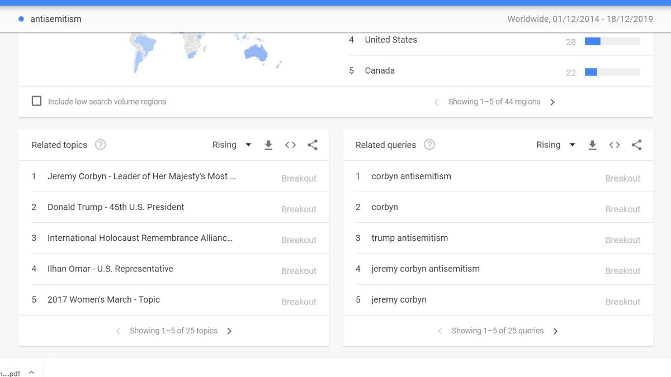Click Breakout value for Ilhan Omar
Screen dimensions: 671x377
pyautogui.click(x=299, y=271)
